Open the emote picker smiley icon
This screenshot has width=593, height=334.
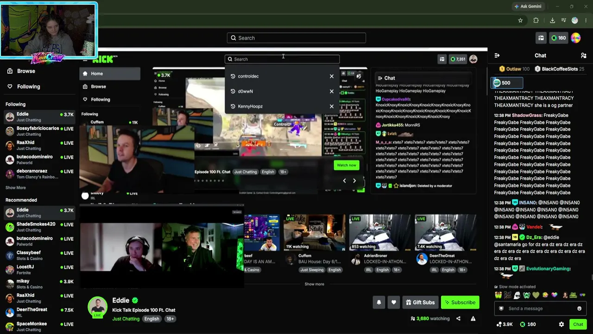pos(579,308)
